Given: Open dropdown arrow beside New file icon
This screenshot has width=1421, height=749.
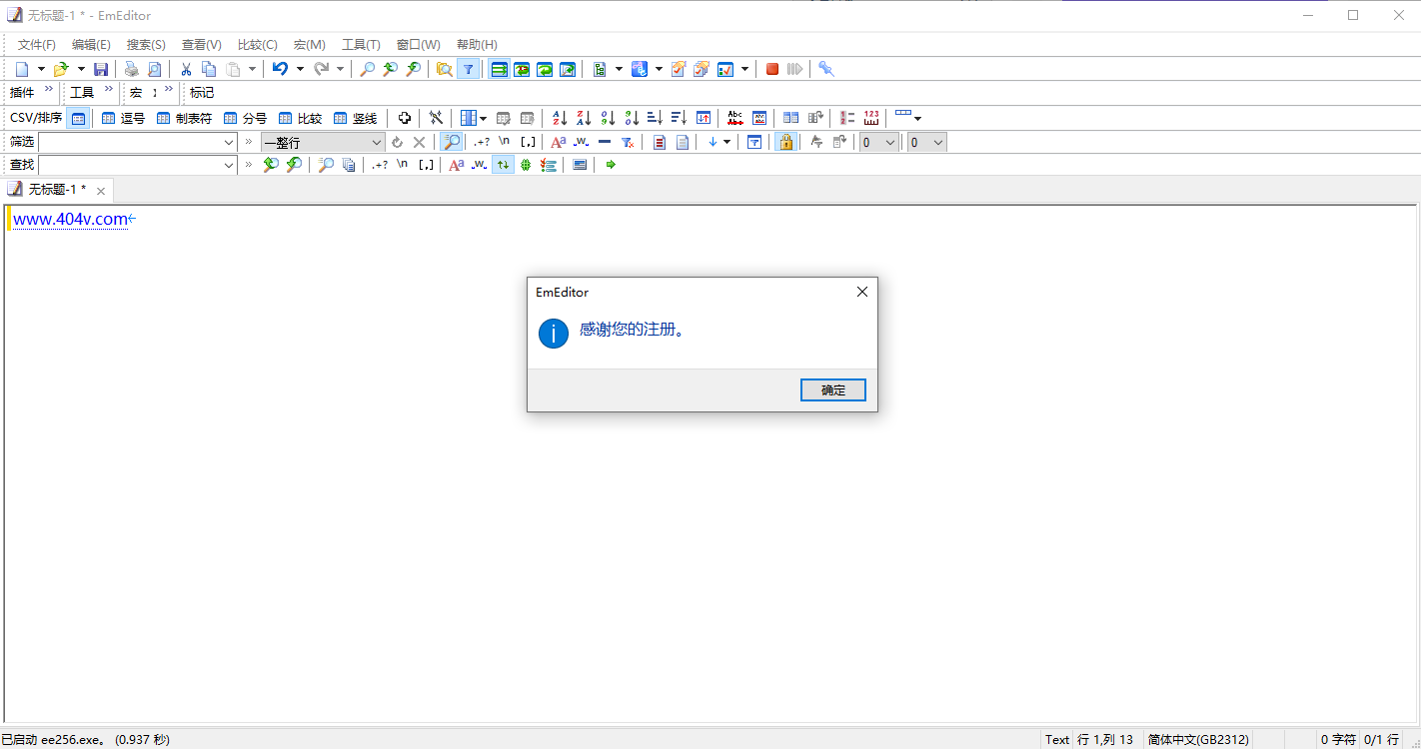Looking at the screenshot, I should pos(41,69).
